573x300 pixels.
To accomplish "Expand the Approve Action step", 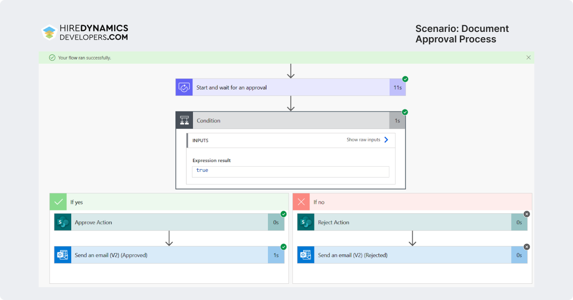I will tap(169, 222).
